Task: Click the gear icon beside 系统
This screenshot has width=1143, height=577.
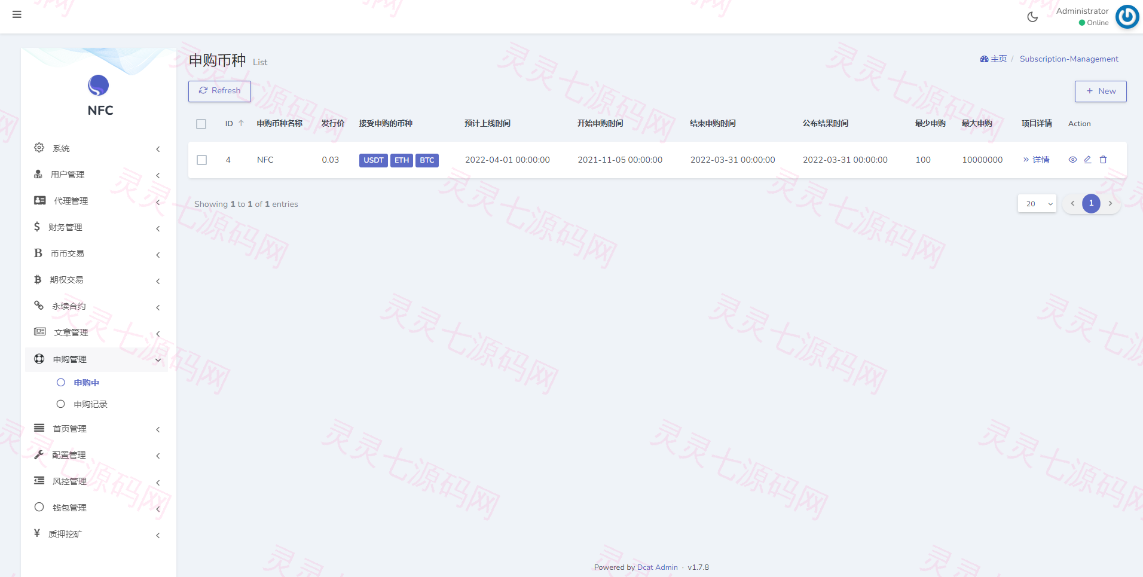Action: tap(39, 148)
